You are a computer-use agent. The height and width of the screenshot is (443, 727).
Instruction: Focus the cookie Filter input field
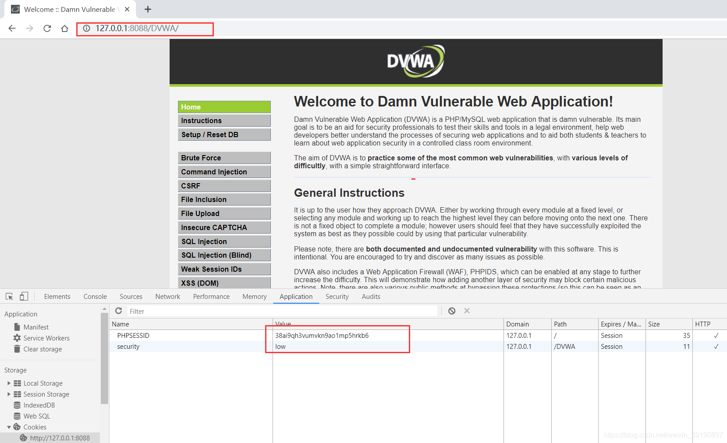point(282,311)
